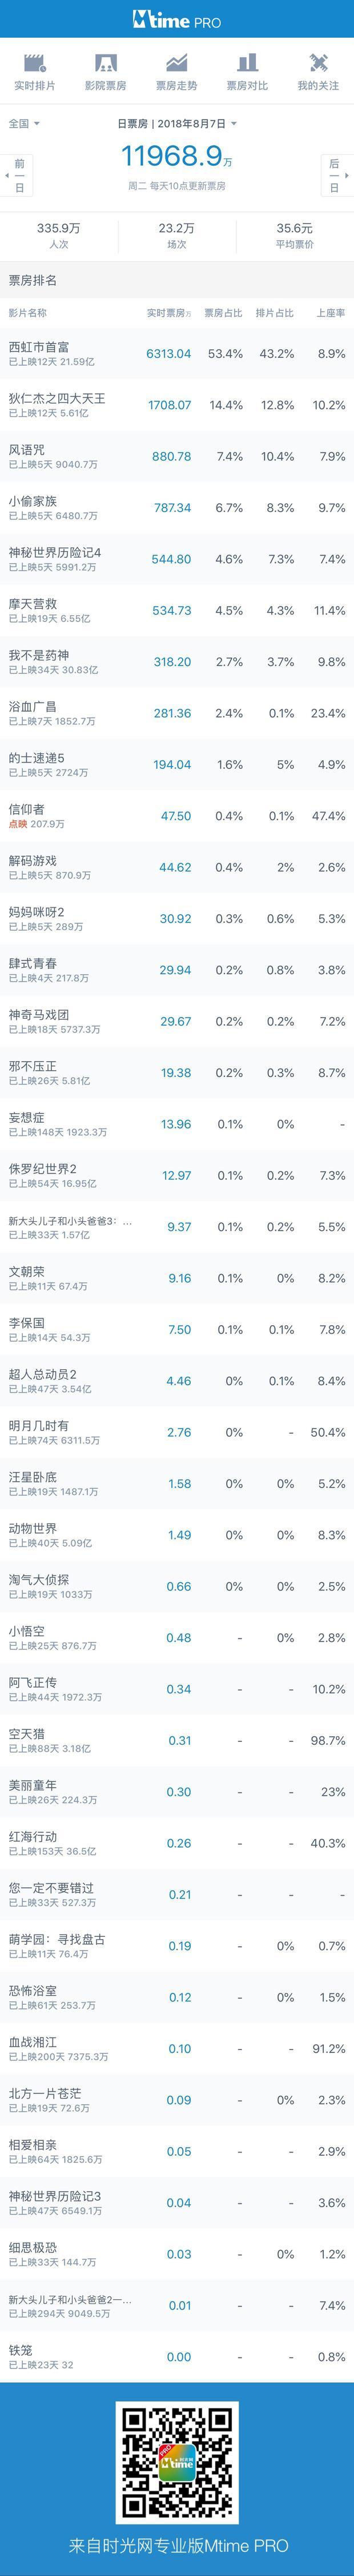Go to previous day with 前一日

pyautogui.click(x=19, y=174)
